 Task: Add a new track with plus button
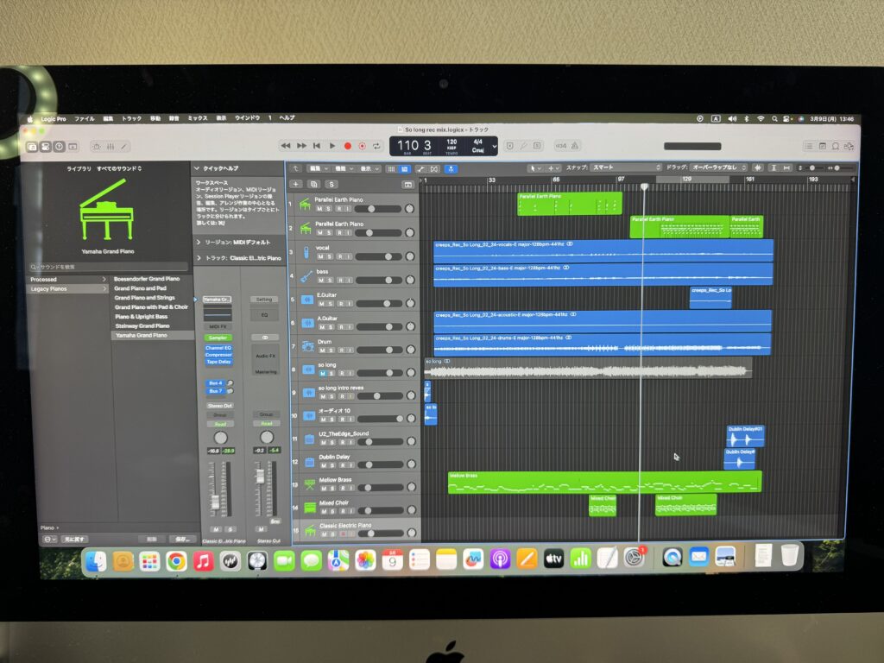coord(296,185)
